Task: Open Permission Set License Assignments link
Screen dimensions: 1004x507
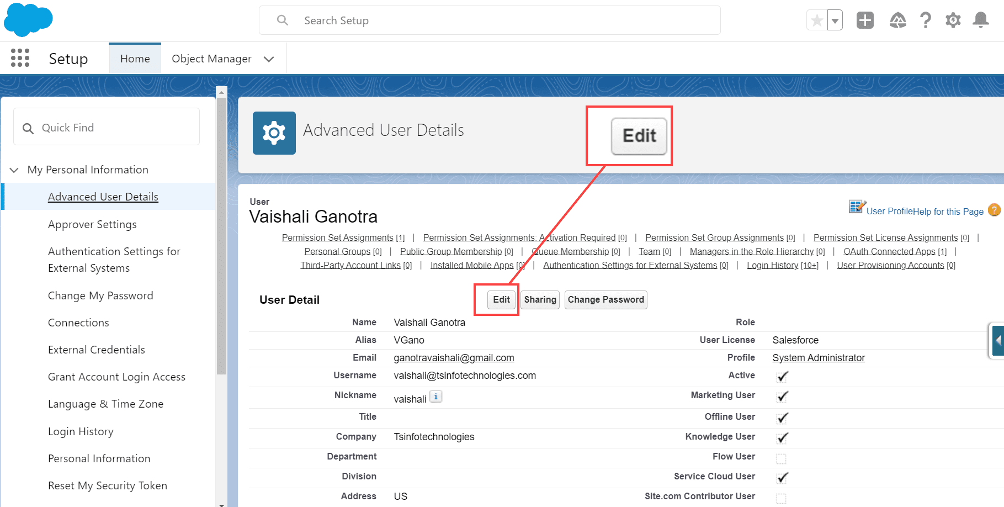Action: coord(885,237)
